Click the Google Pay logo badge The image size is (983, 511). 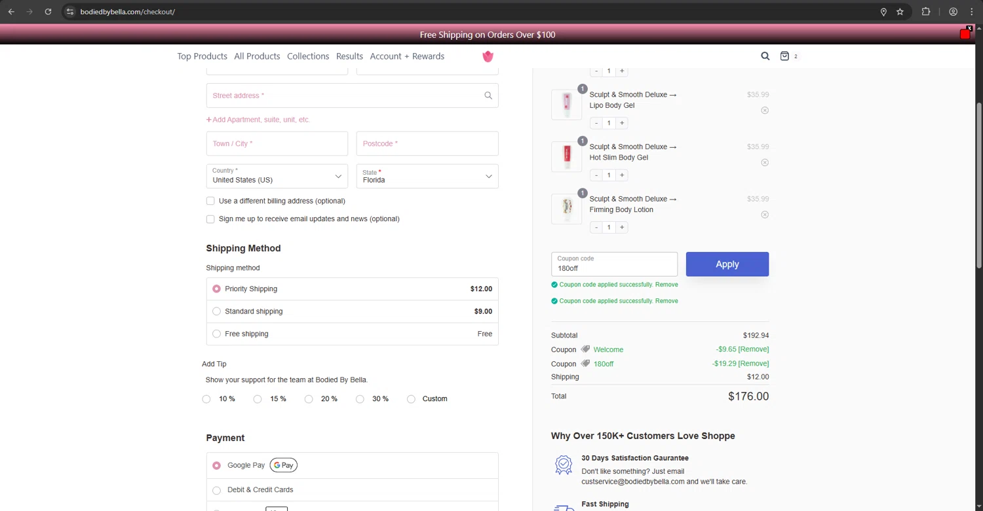click(284, 465)
